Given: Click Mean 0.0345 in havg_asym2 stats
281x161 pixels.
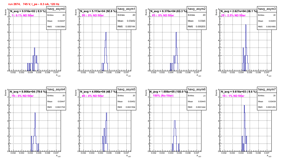Looking at the screenshot, I should (197, 21).
